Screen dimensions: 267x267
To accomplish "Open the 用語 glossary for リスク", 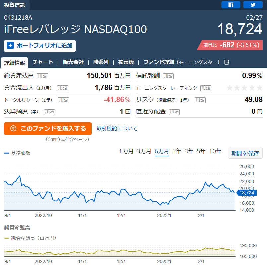I will [200, 100].
